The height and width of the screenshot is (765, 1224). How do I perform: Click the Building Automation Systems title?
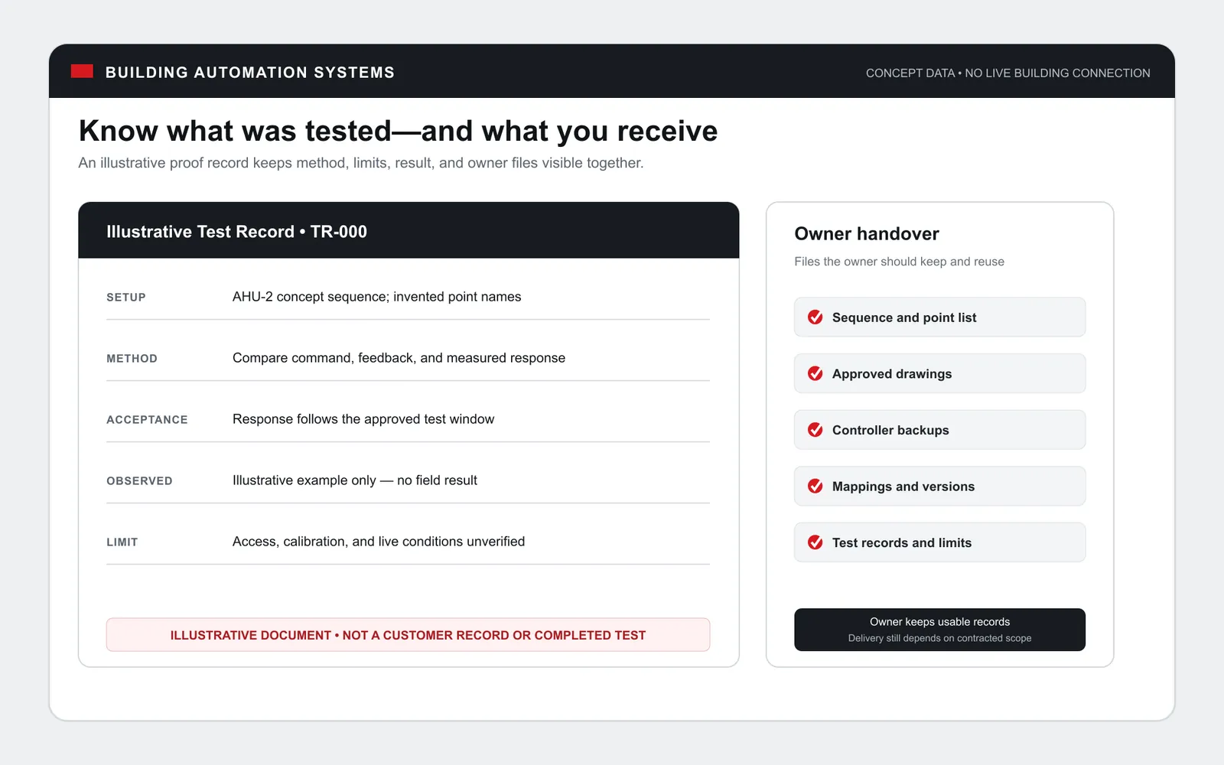pyautogui.click(x=250, y=73)
